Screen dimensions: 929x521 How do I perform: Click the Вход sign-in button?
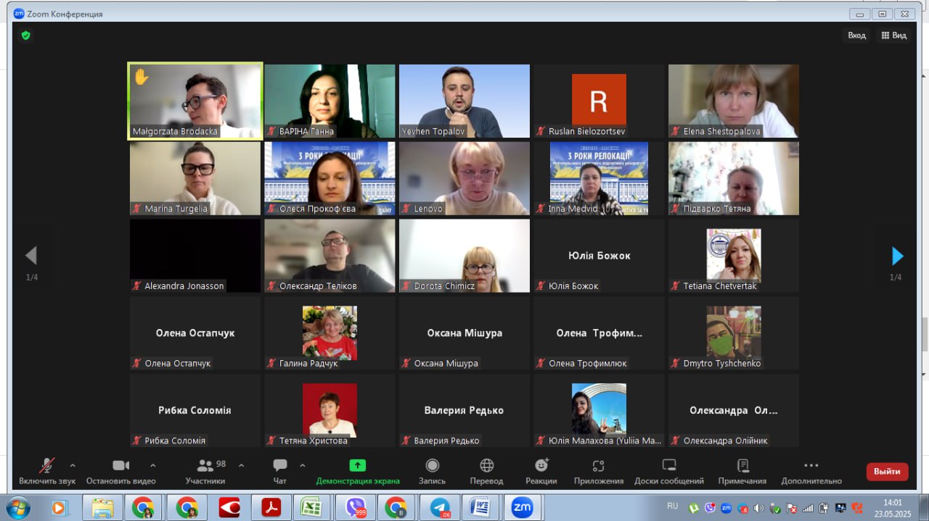856,36
